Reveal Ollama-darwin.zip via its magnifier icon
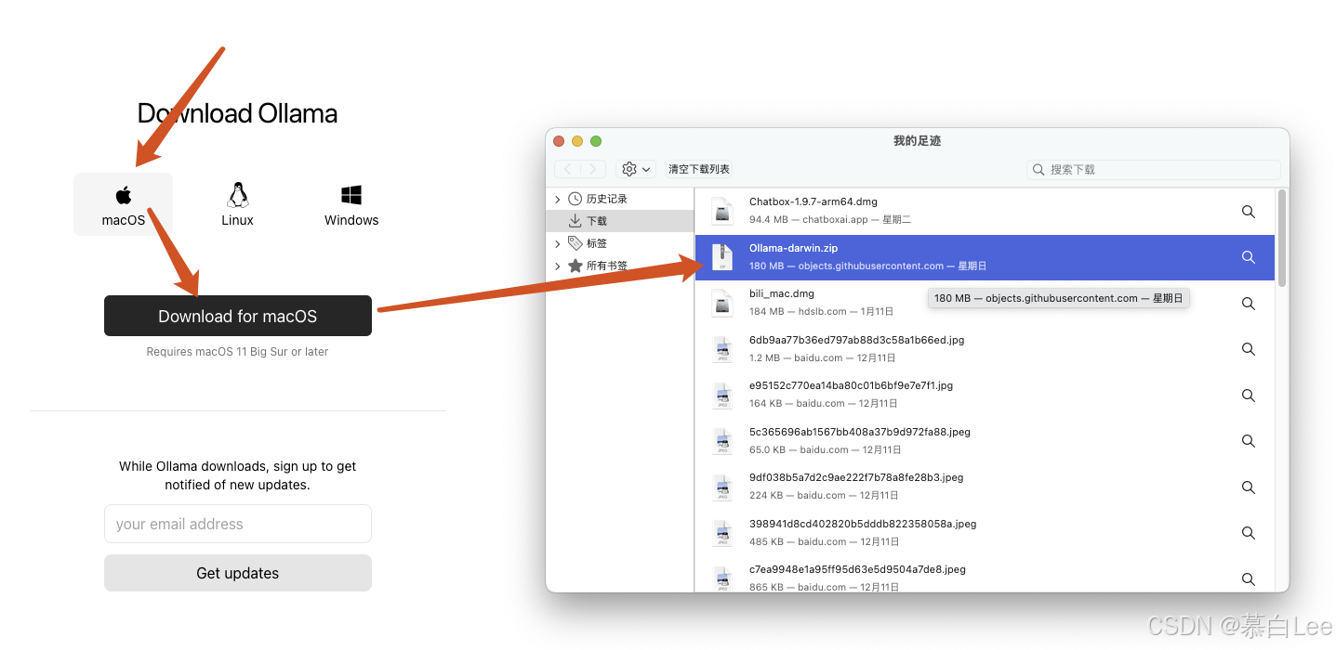Screen dimensions: 1336x650 point(1249,257)
